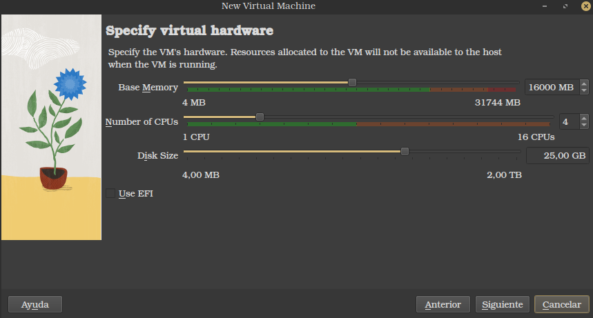
Task: Decrease the CPU count with the down arrow
Action: (x=584, y=125)
